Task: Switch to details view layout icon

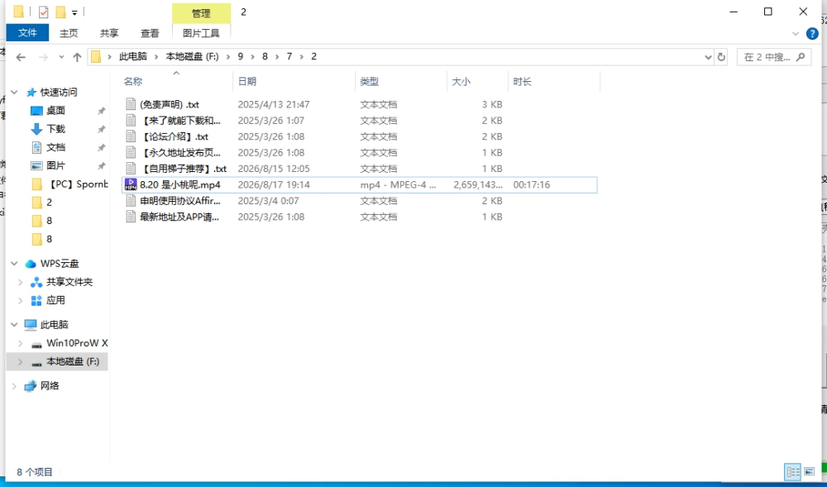Action: (792, 472)
